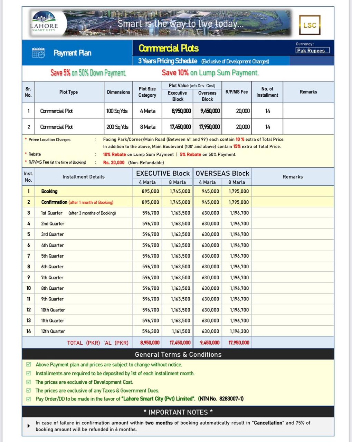
Task: Click the 'Payment Plan' title
Action: tap(72, 53)
